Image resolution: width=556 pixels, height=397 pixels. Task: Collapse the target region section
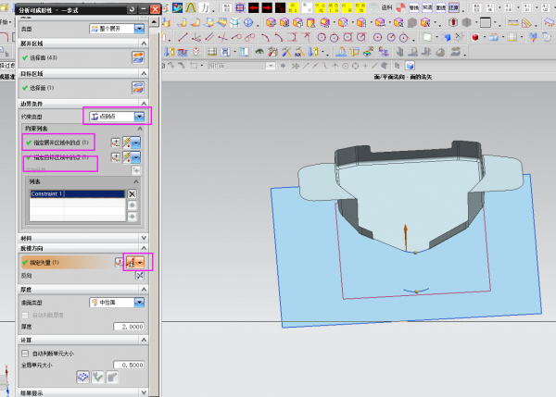(144, 73)
